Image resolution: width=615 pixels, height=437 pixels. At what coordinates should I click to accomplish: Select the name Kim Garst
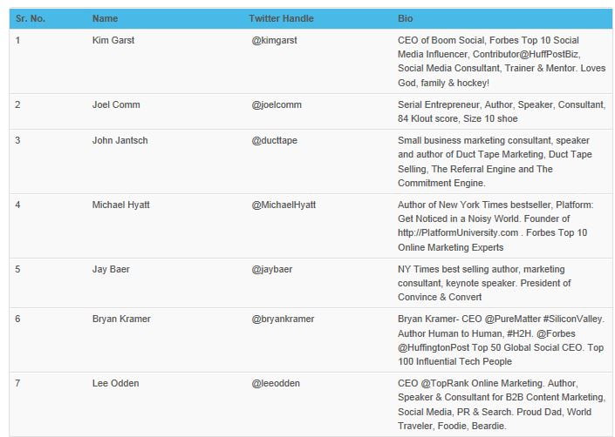113,40
